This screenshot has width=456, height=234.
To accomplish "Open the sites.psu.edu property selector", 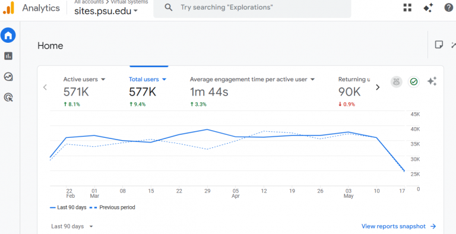I will pos(106,12).
